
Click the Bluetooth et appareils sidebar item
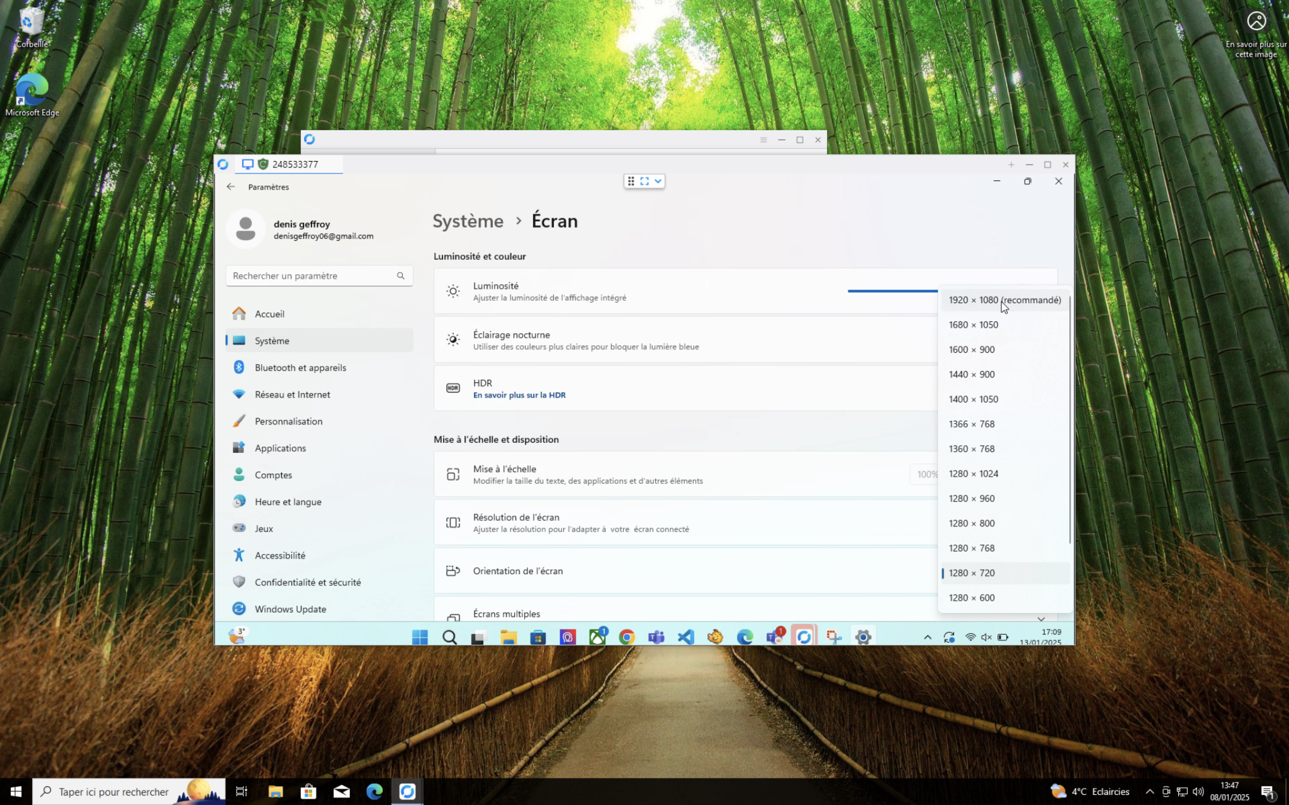pos(300,367)
